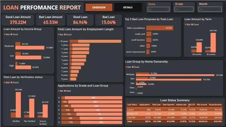
Task: Click Good legend in Income Group chart
Action: point(14,35)
